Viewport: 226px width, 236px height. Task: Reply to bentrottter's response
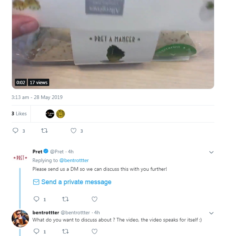36,231
